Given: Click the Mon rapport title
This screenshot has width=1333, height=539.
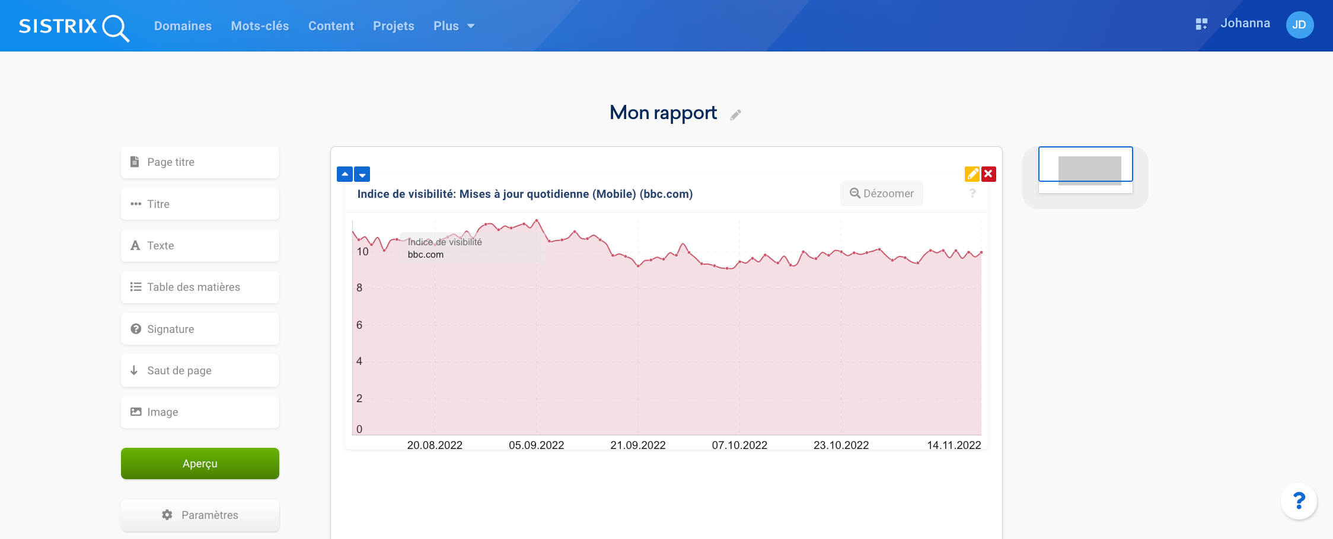Looking at the screenshot, I should (663, 113).
